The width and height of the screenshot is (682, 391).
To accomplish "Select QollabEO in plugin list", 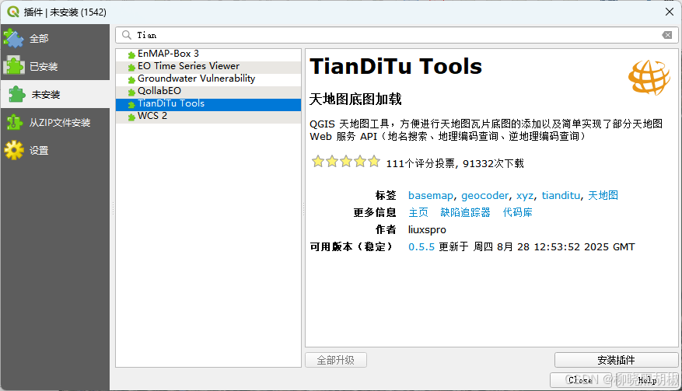I will pyautogui.click(x=208, y=91).
